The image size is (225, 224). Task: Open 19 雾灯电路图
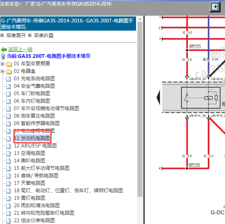coord(30,198)
